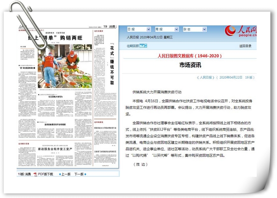Screen dimensions: 277x198
Task: Click the PDF版下载 download link
Action: click(46, 174)
